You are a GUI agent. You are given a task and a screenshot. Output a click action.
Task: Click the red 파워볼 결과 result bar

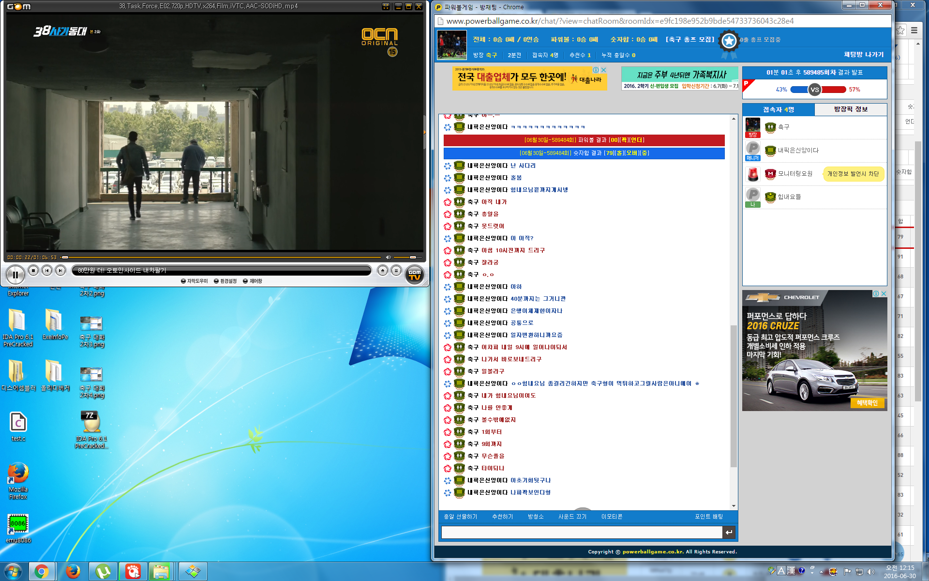pos(584,140)
